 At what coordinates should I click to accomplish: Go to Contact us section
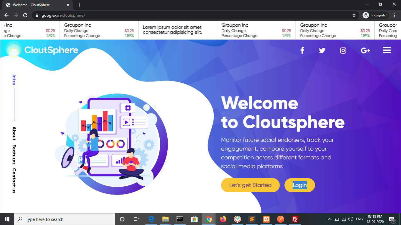14,181
